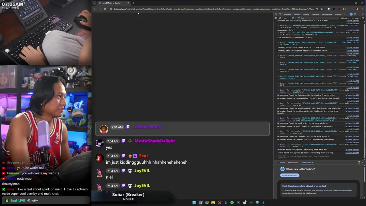
Task: Switch to the Console tab in DevTools
Action: point(297,15)
